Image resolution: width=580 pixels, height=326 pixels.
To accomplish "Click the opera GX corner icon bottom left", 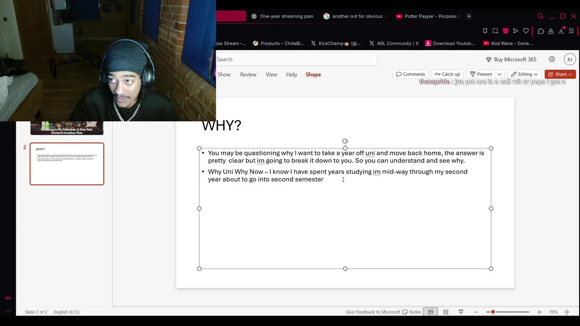I will 8,298.
